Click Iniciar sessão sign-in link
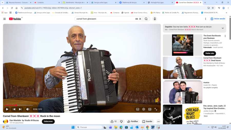Viewport: 231px width, 130px height. pyautogui.click(x=218, y=19)
